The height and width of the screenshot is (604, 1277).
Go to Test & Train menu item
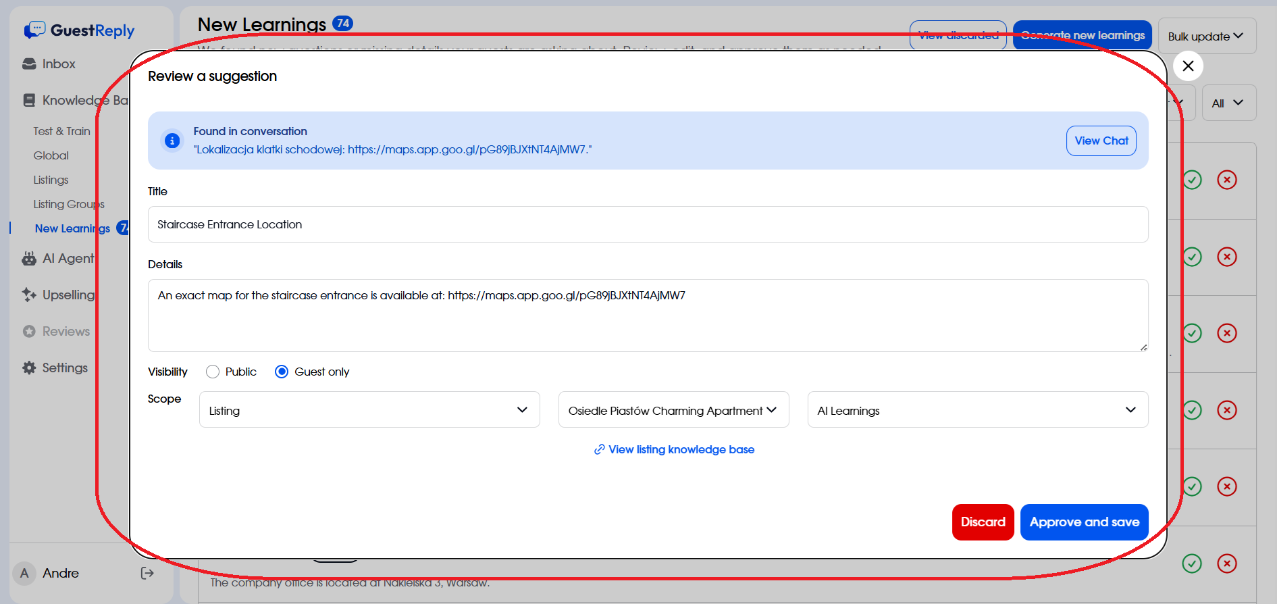[61, 132]
